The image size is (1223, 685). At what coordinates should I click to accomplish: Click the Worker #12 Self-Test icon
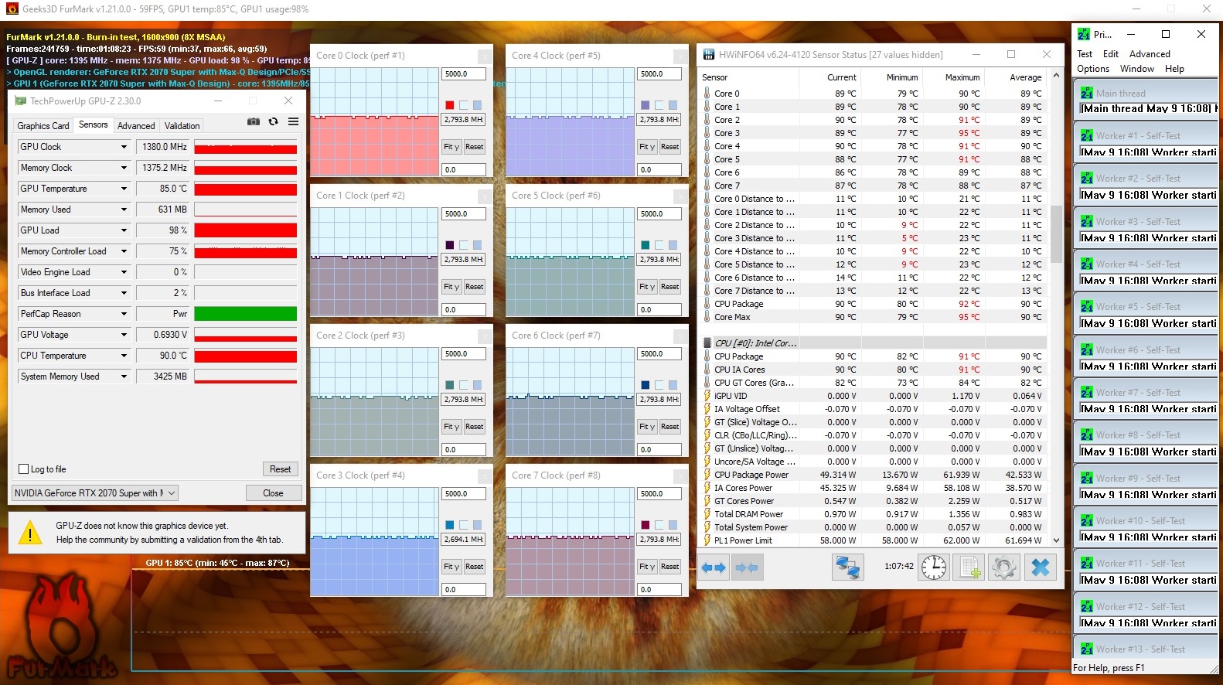tap(1087, 607)
